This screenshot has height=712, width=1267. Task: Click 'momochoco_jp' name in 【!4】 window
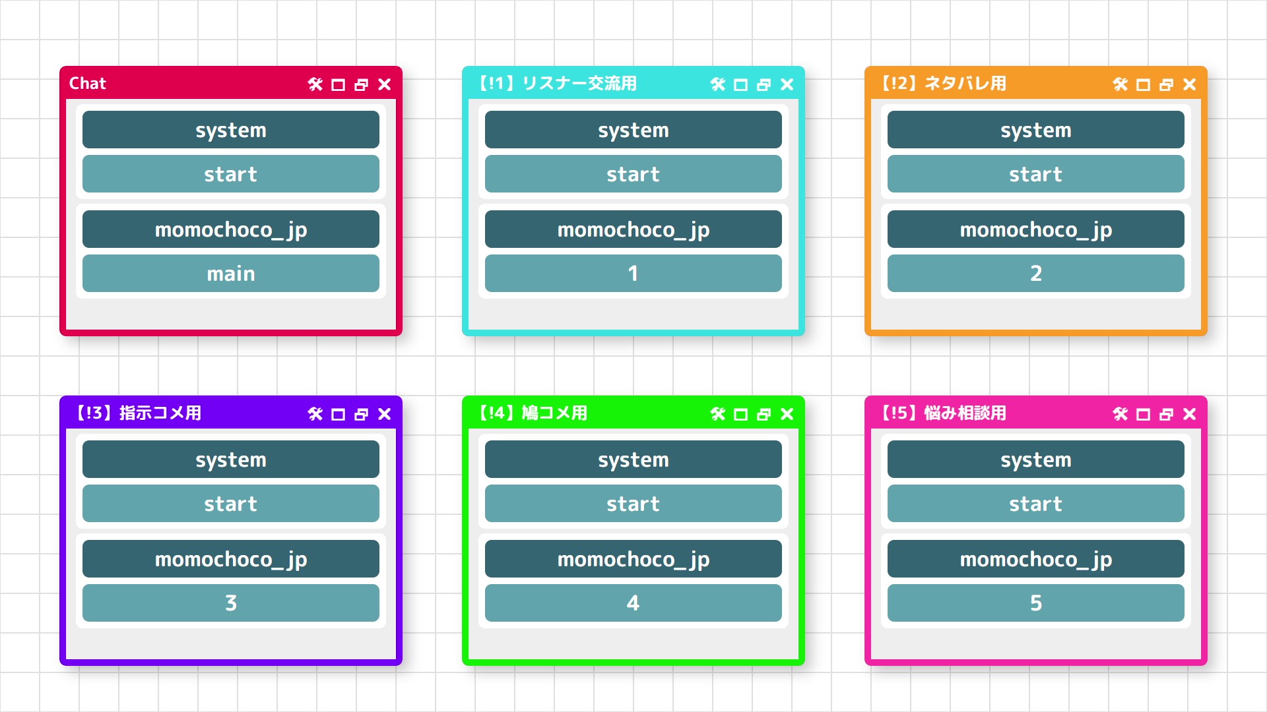633,559
